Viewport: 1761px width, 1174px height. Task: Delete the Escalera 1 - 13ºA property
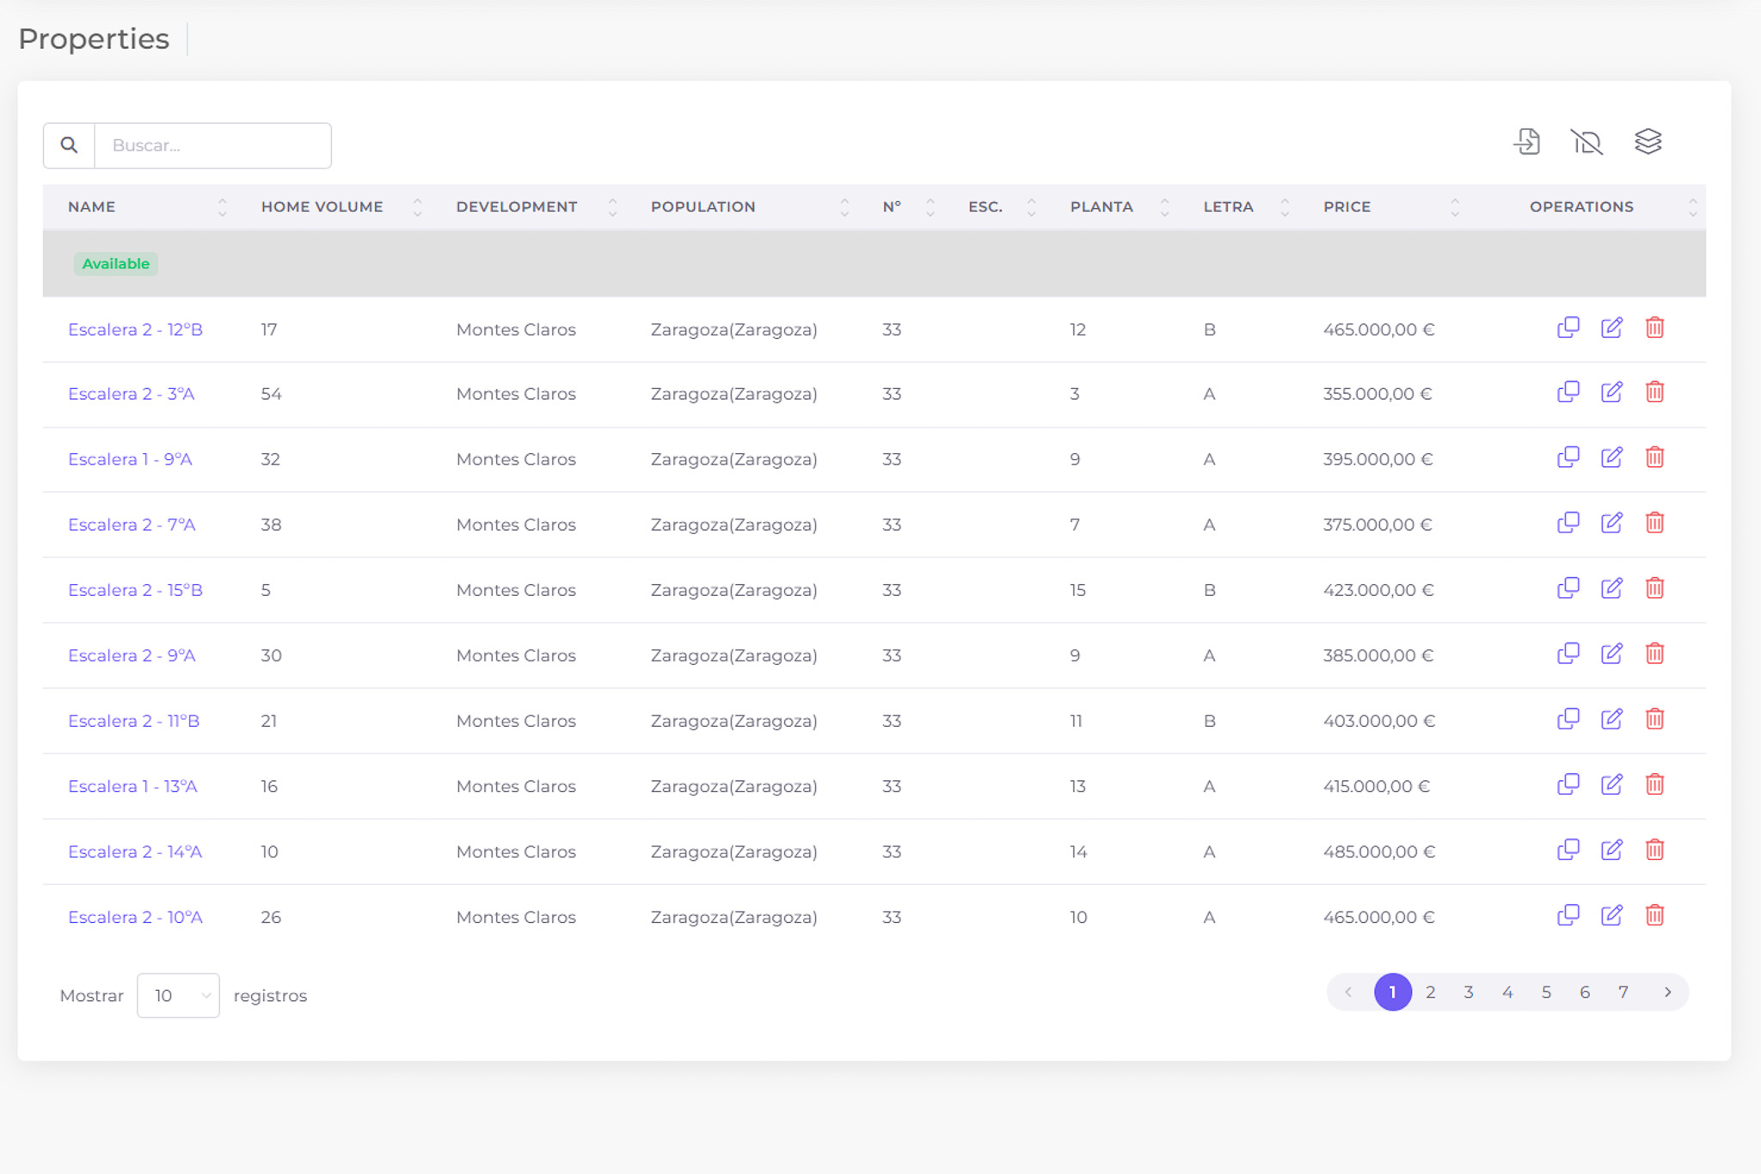click(x=1654, y=784)
